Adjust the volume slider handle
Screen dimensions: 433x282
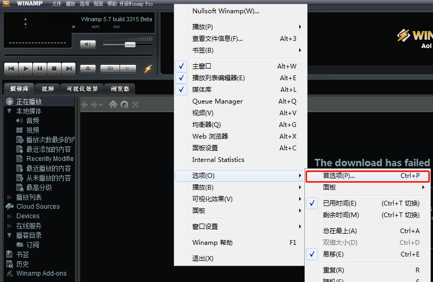(130, 45)
